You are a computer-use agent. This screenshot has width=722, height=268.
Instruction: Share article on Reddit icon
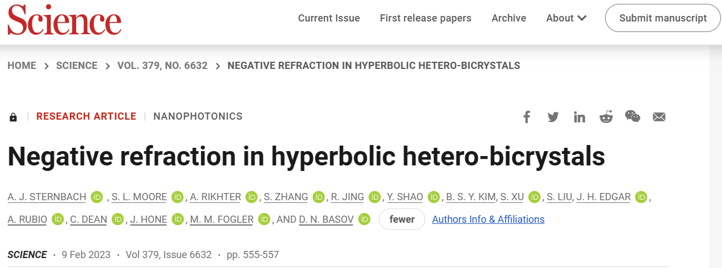pyautogui.click(x=606, y=117)
